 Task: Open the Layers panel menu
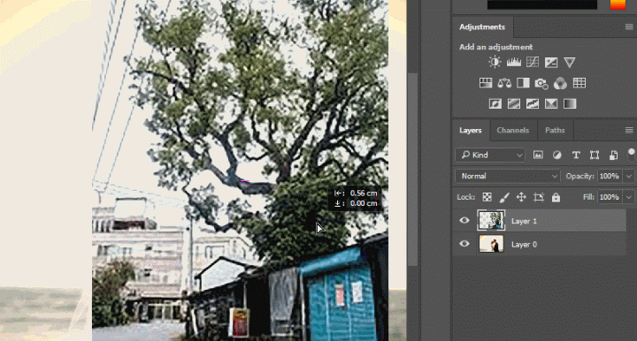629,130
